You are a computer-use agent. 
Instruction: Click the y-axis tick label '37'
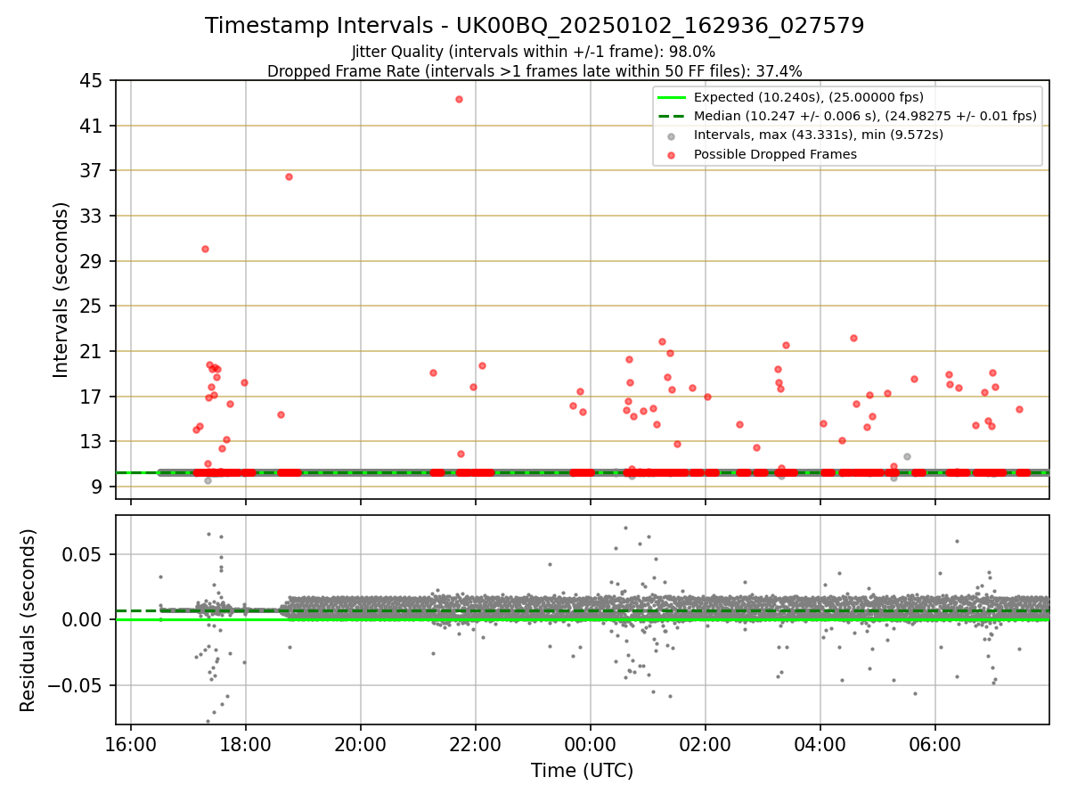tap(91, 171)
